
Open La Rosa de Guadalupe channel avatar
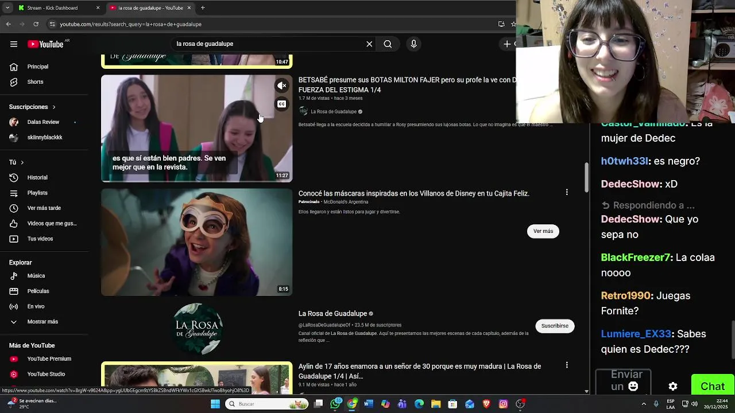tap(197, 329)
